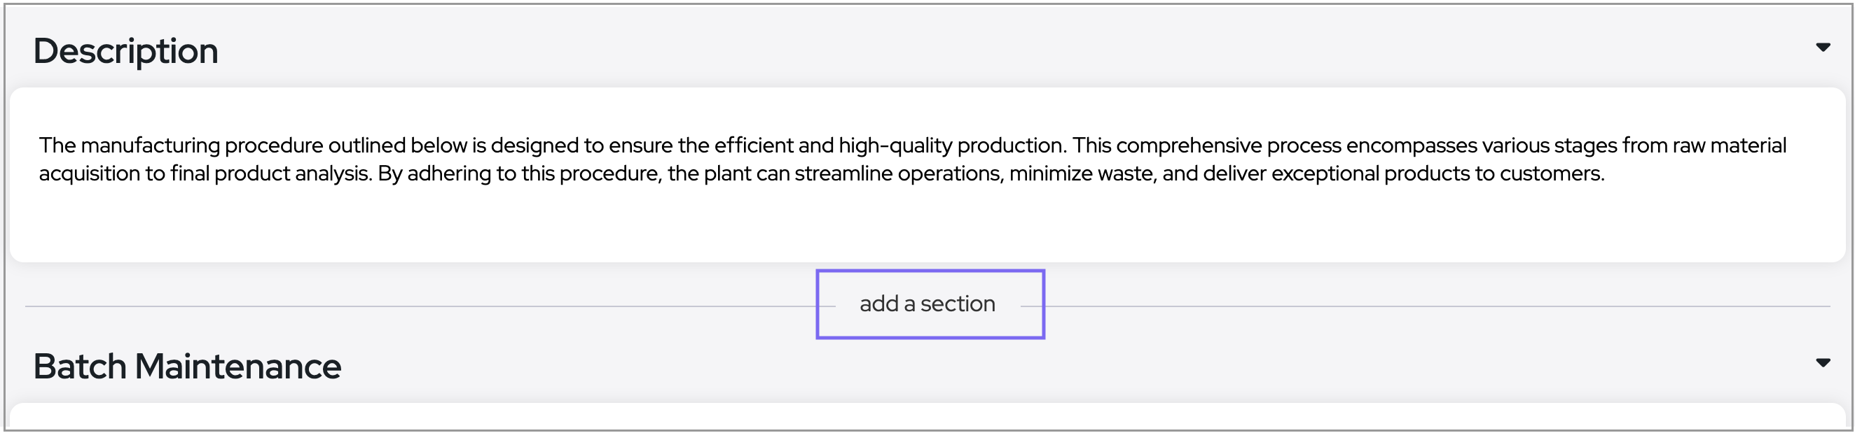Screen dimensions: 1855x433
Task: Click the Description heading
Action: [125, 51]
